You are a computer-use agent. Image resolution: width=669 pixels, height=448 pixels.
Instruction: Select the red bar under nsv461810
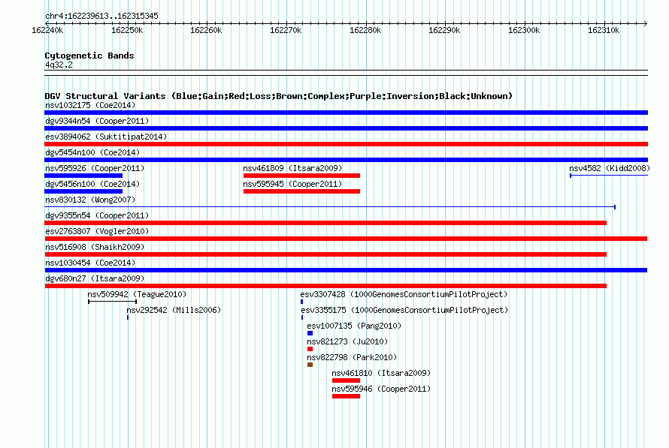tap(346, 380)
